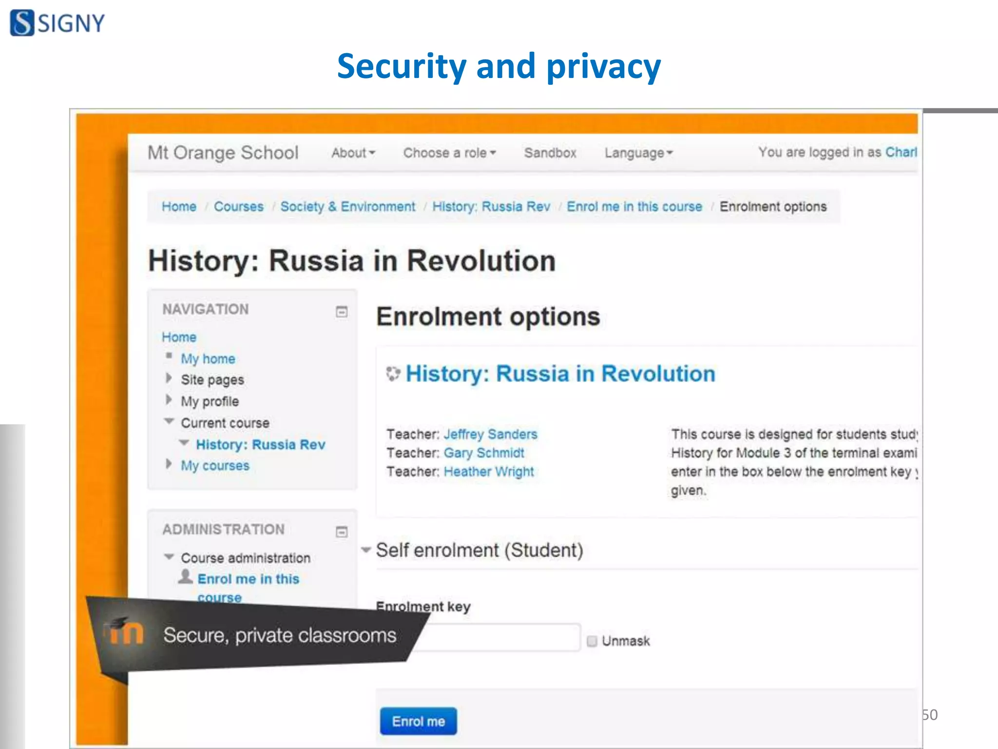Expand the My courses tree node
This screenshot has height=749, width=998.
pos(169,464)
